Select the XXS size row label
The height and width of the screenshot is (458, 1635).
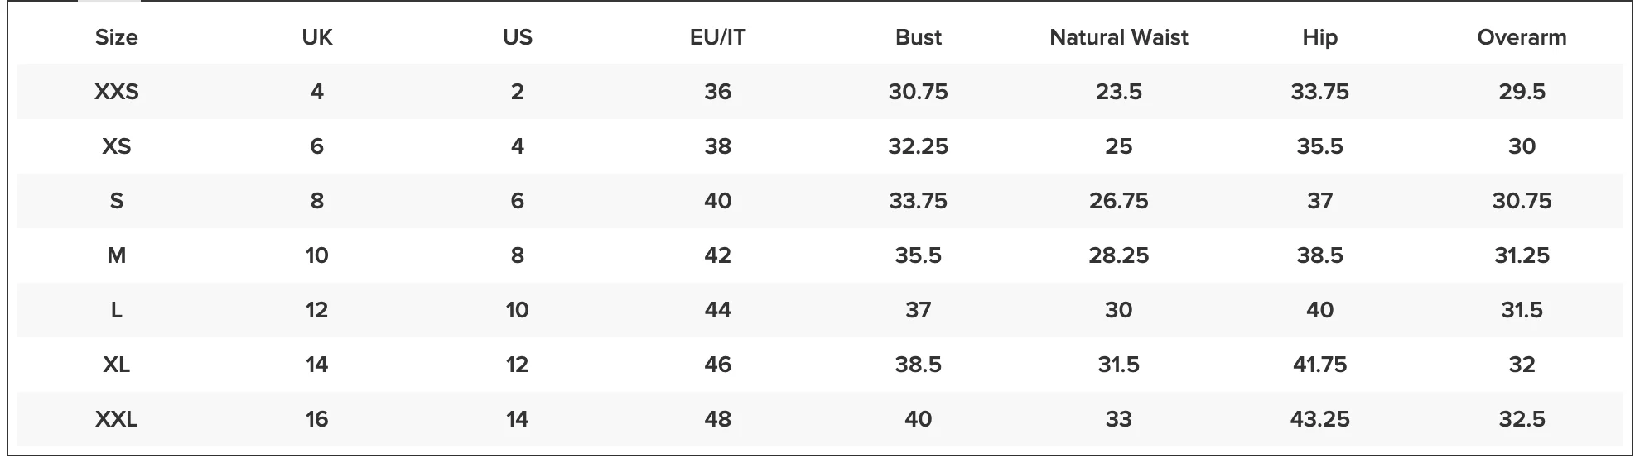(116, 92)
